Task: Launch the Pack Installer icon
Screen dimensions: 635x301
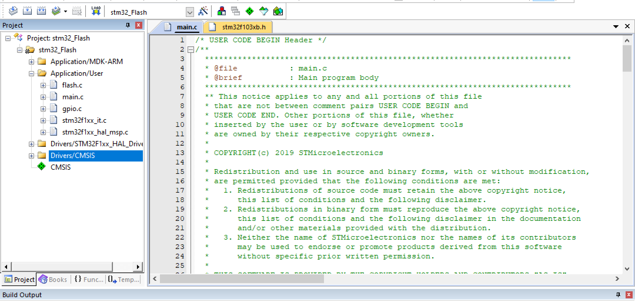Action: point(278,11)
